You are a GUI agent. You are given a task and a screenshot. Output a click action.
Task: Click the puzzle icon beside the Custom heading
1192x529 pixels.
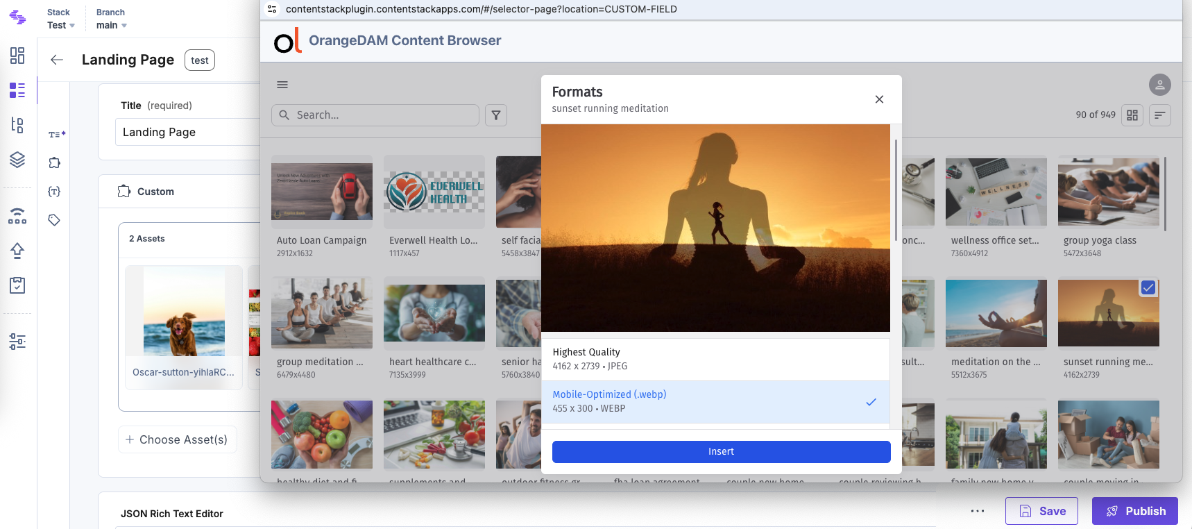[x=124, y=191]
